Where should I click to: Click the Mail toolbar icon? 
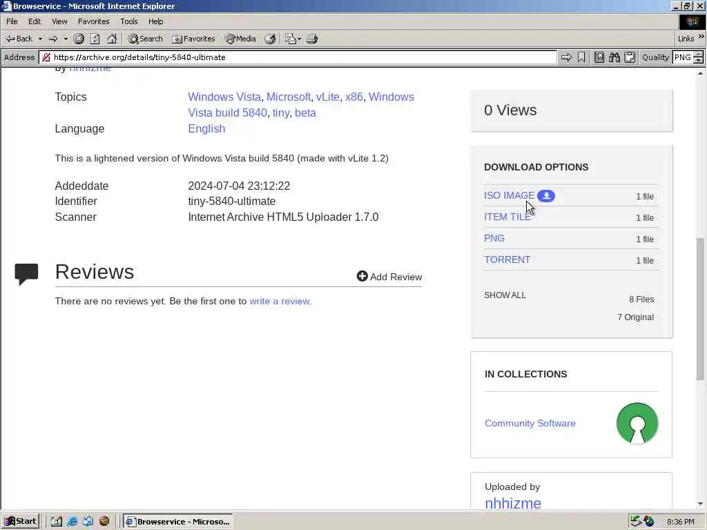290,39
